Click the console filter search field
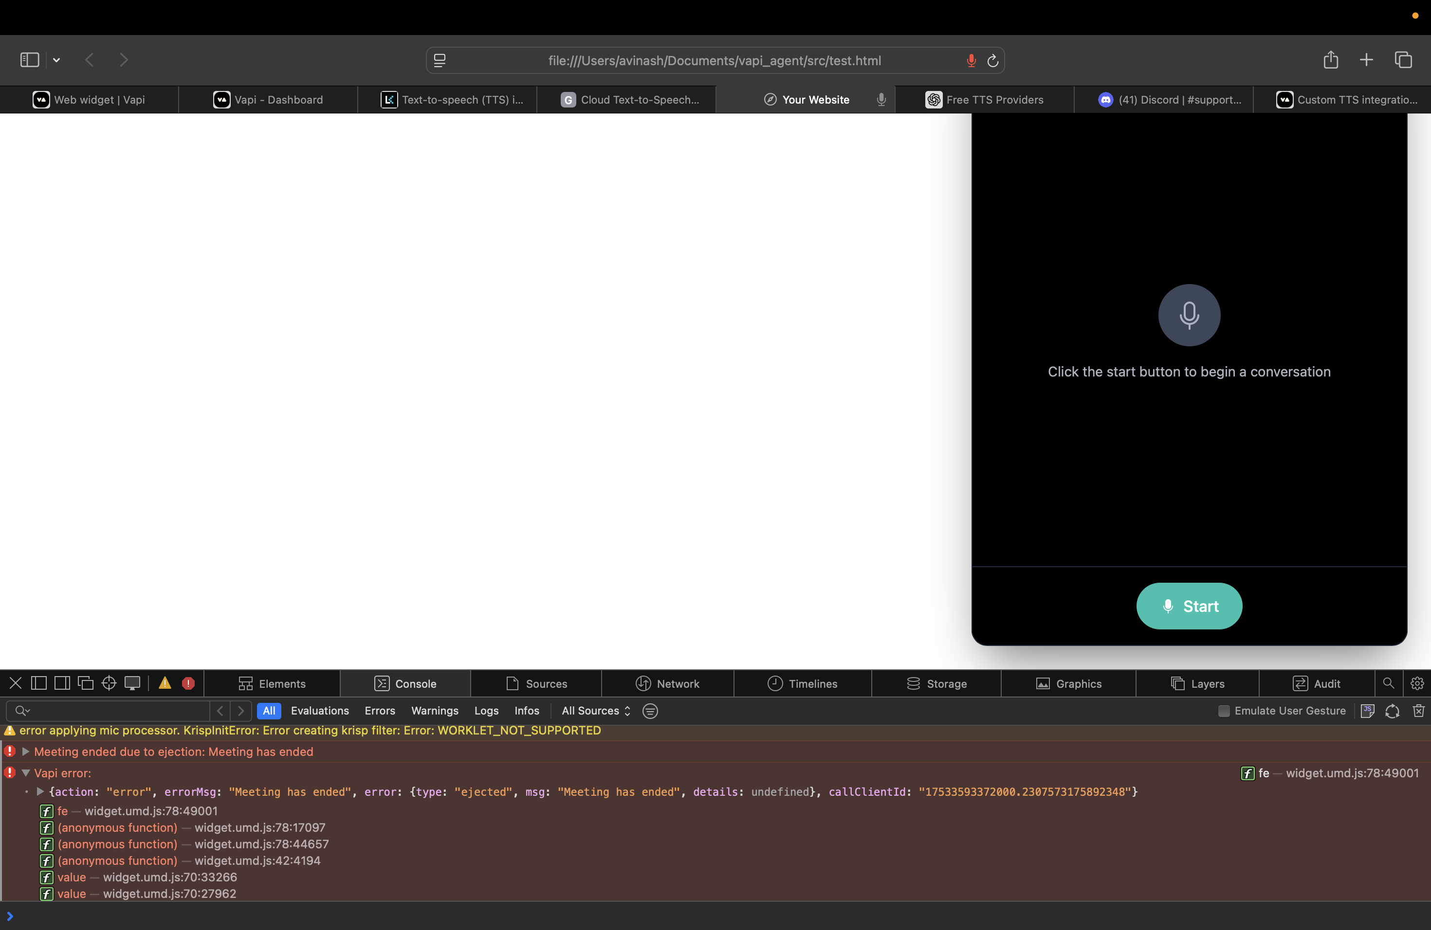 108,710
